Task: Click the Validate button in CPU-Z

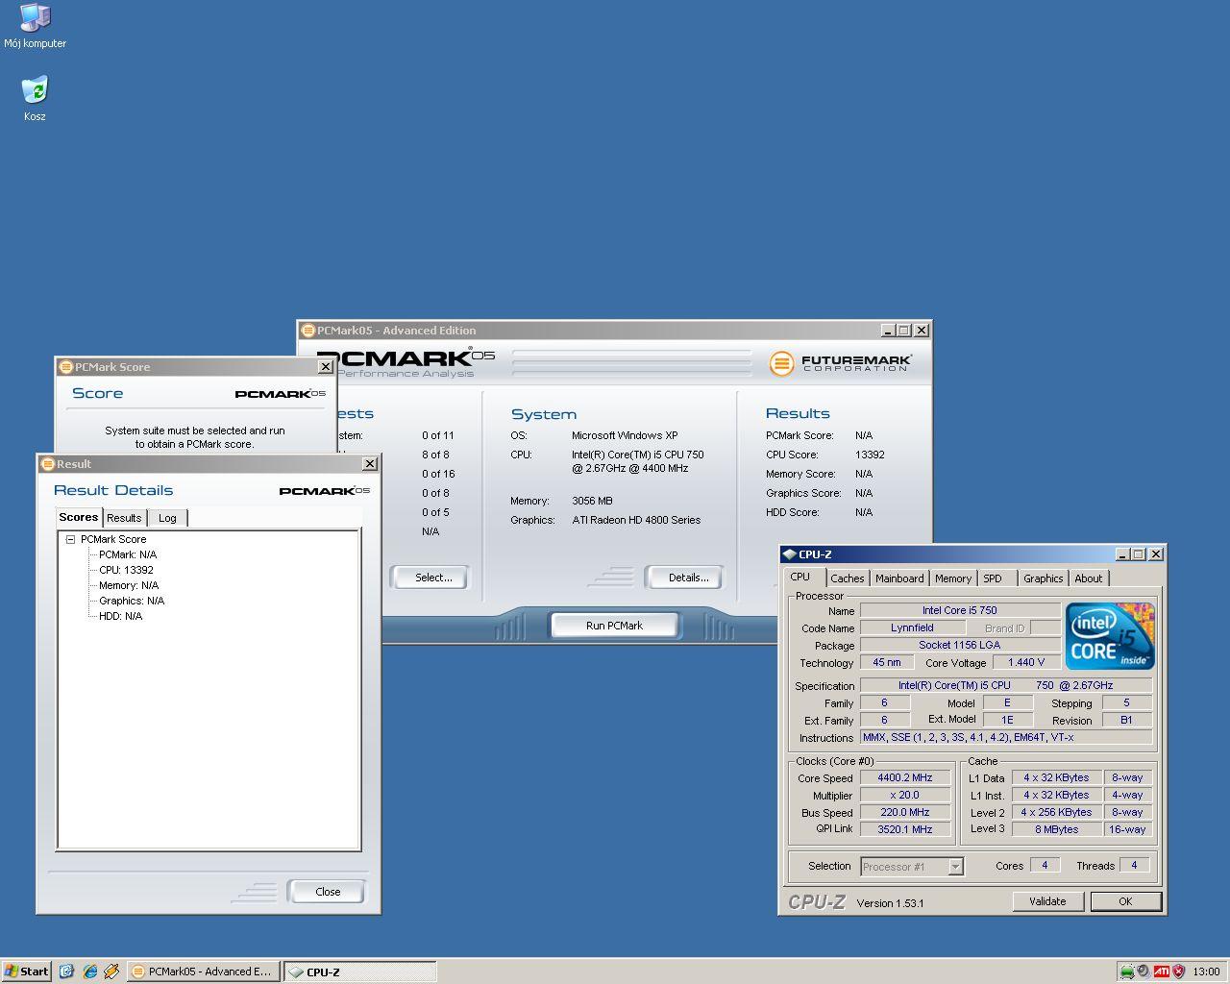Action: pyautogui.click(x=1047, y=901)
